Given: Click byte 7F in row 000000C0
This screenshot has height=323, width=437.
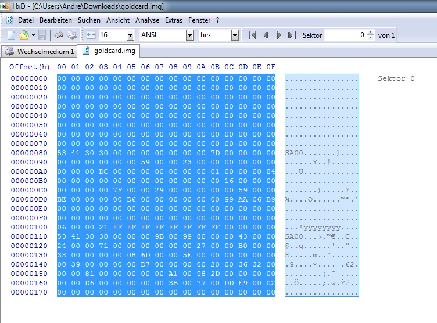Looking at the screenshot, I should click(x=117, y=190).
